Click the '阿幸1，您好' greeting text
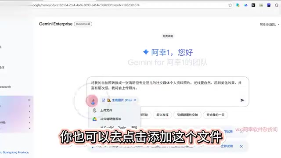This screenshot has width=281, height=158. pyautogui.click(x=172, y=52)
